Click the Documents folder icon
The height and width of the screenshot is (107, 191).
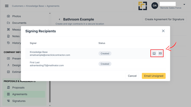pos(8,23)
